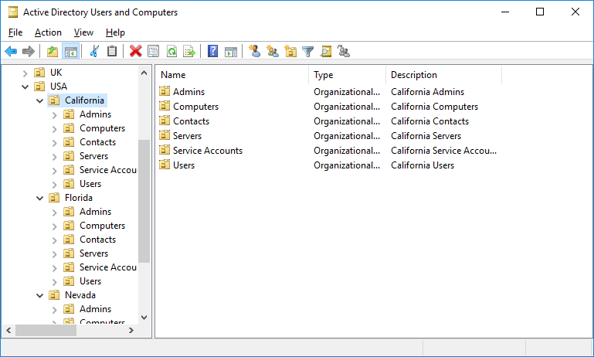This screenshot has width=594, height=357.
Task: Click the Cut scissors icon
Action: 94,51
